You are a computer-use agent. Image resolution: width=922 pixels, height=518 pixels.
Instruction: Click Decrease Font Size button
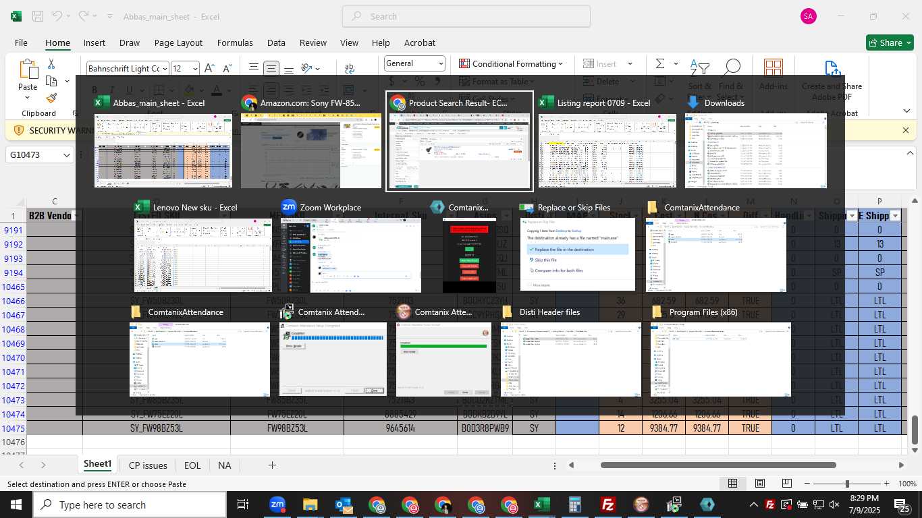pyautogui.click(x=227, y=68)
